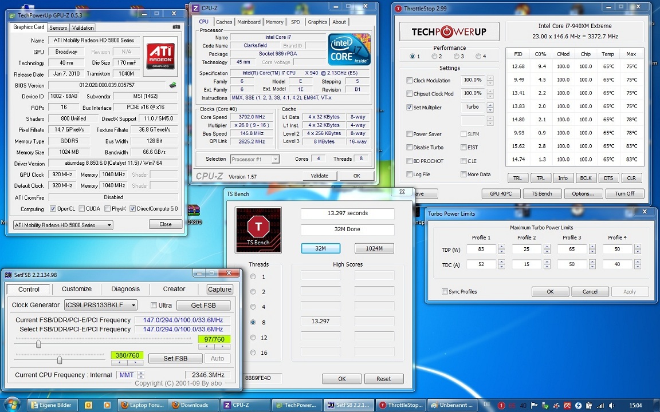Launch Windows Media Player from the taskbar
Image resolution: width=660 pixels, height=412 pixels.
(x=107, y=405)
